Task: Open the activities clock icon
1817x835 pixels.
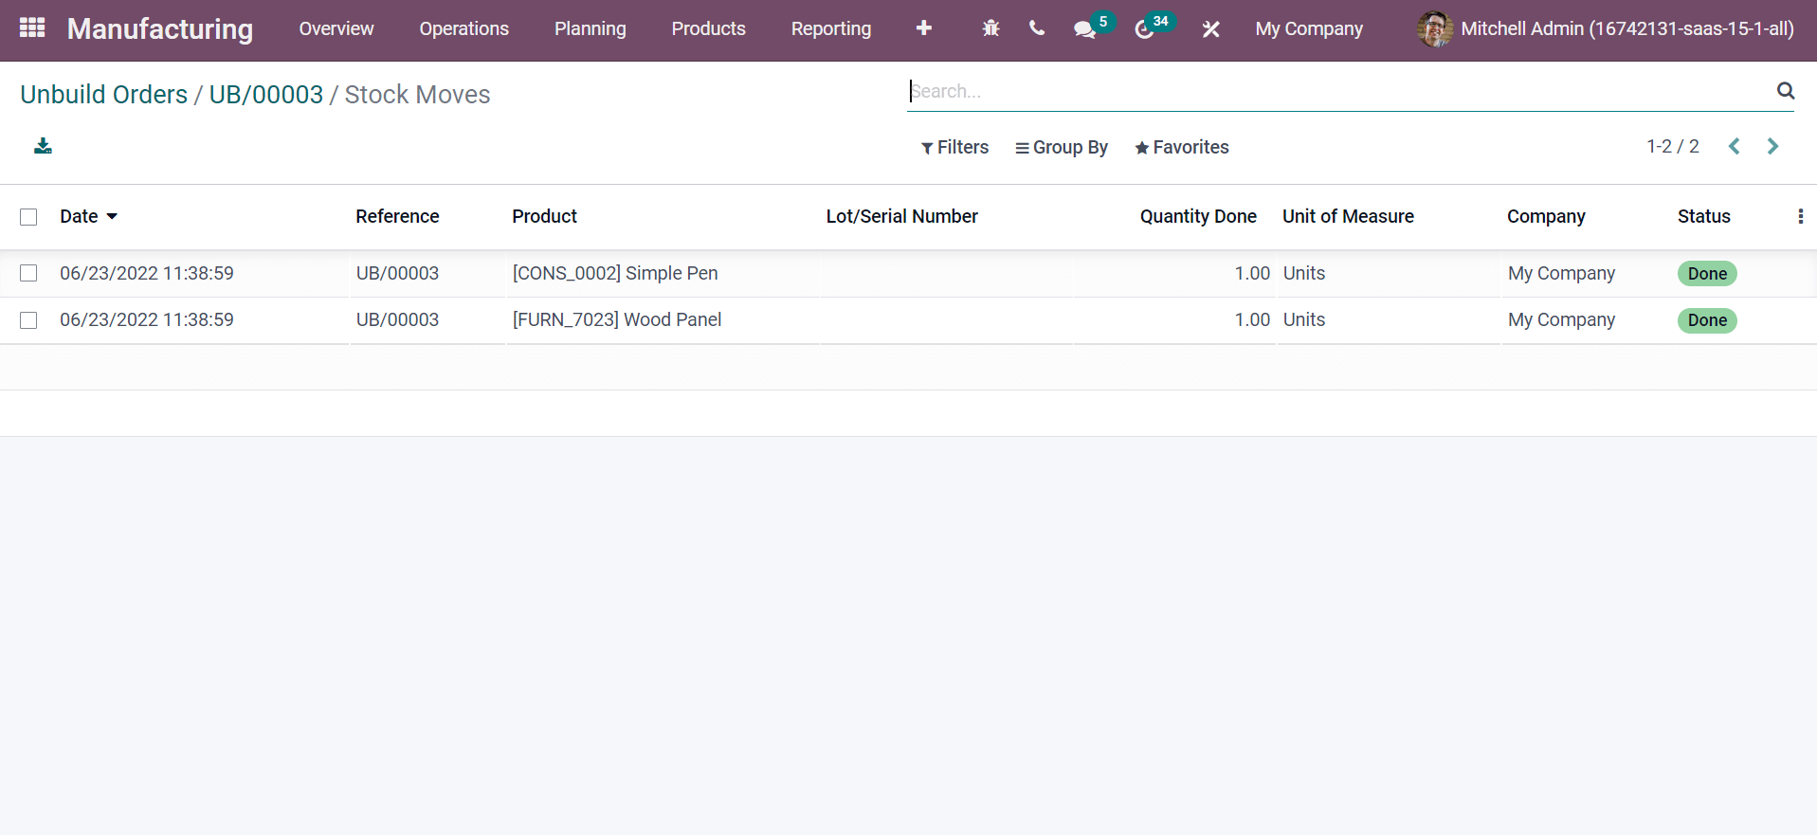Action: tap(1144, 29)
